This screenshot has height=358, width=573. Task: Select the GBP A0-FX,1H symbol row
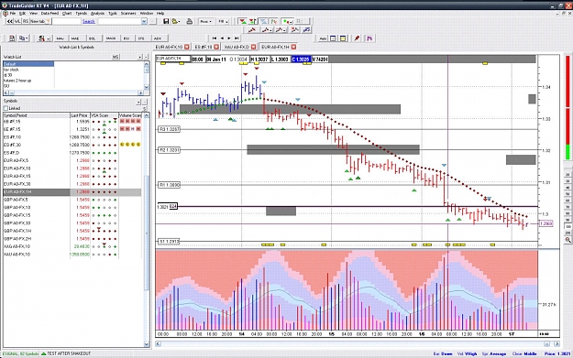72,231
